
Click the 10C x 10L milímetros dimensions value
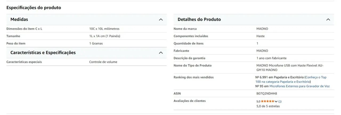[x=104, y=29]
